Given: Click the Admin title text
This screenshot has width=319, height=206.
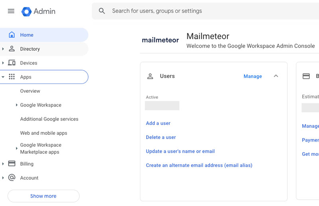Looking at the screenshot, I should click(44, 11).
